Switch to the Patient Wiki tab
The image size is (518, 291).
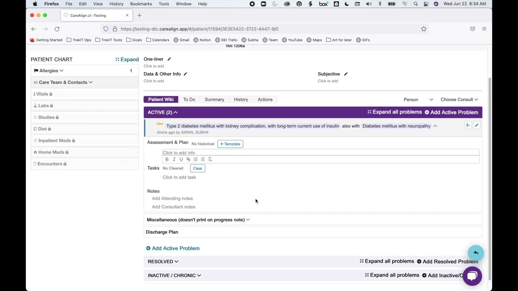coord(161,99)
